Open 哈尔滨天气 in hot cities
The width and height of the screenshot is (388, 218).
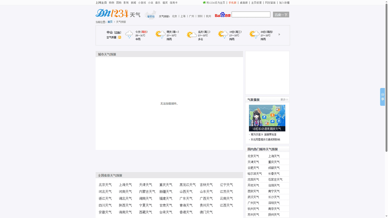[255, 174]
